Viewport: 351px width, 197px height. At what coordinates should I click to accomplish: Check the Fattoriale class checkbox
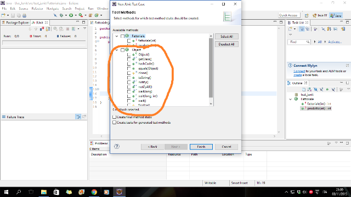122,36
